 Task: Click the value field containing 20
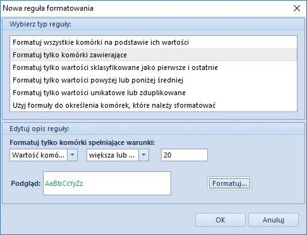[x=184, y=155]
